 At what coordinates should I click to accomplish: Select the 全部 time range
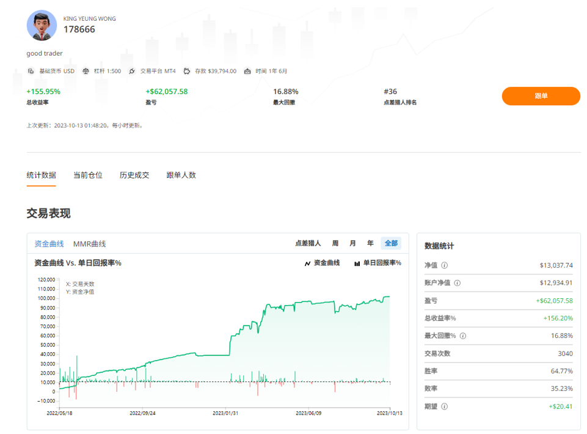coord(391,243)
